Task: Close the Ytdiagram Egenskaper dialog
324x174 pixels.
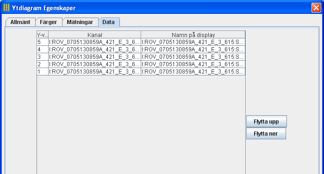Action: tap(316, 8)
